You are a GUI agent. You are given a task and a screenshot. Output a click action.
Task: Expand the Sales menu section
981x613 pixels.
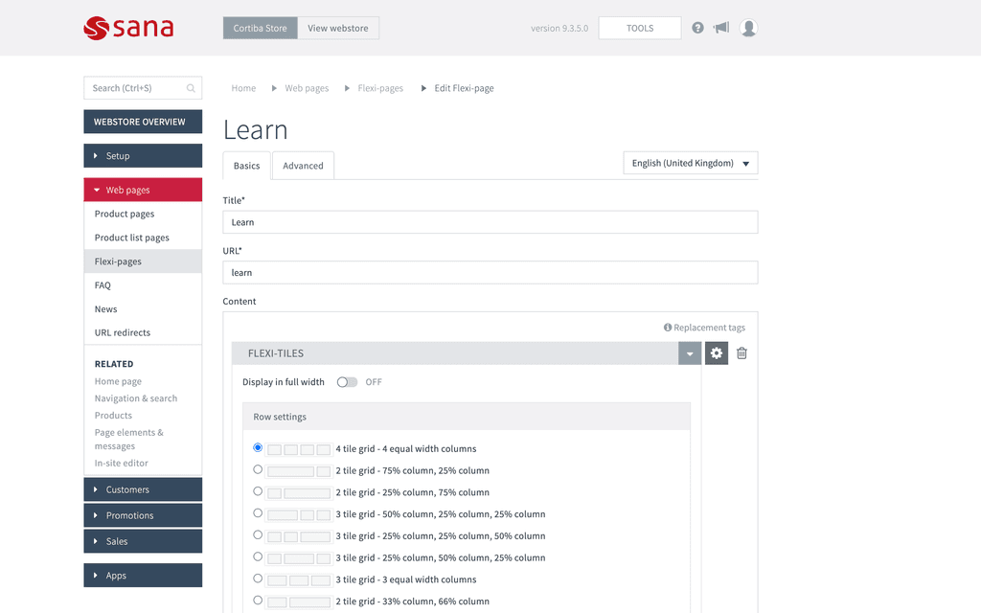(143, 541)
